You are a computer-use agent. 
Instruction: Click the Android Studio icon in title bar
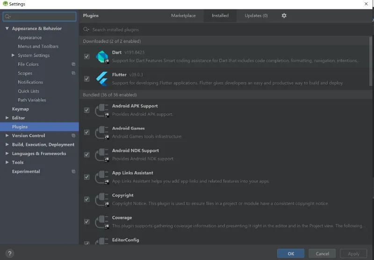tap(5, 4)
